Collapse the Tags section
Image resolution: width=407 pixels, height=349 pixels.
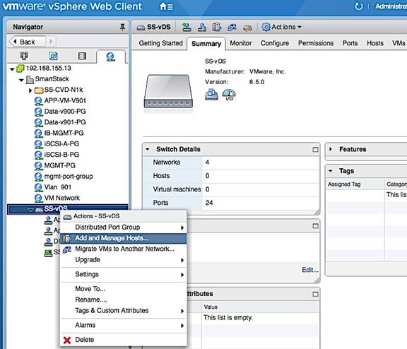(331, 171)
